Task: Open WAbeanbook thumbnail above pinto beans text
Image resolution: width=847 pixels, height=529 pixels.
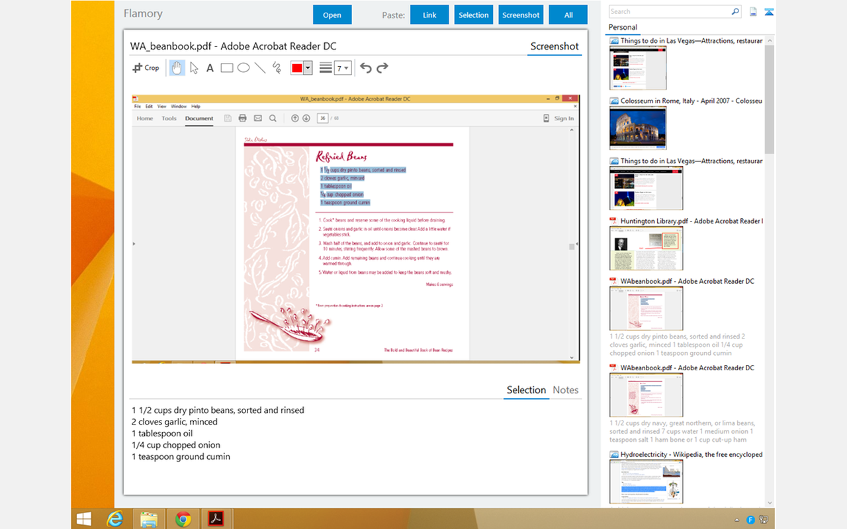Action: coord(646,308)
